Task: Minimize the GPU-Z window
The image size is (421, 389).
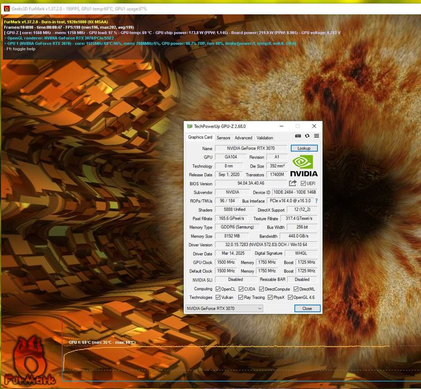Action: click(x=281, y=126)
